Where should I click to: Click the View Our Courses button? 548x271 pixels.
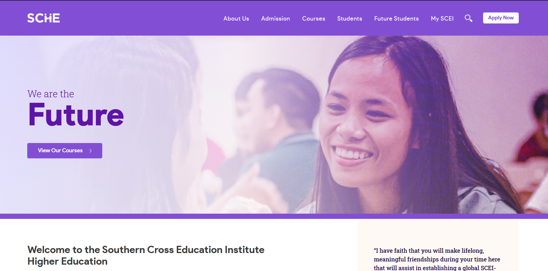click(65, 151)
